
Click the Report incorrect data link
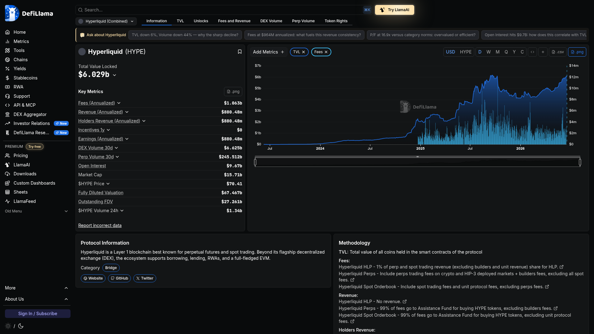(x=100, y=225)
